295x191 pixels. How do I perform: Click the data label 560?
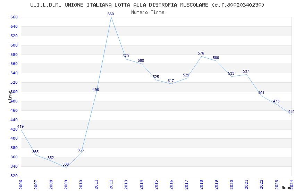click(141, 60)
